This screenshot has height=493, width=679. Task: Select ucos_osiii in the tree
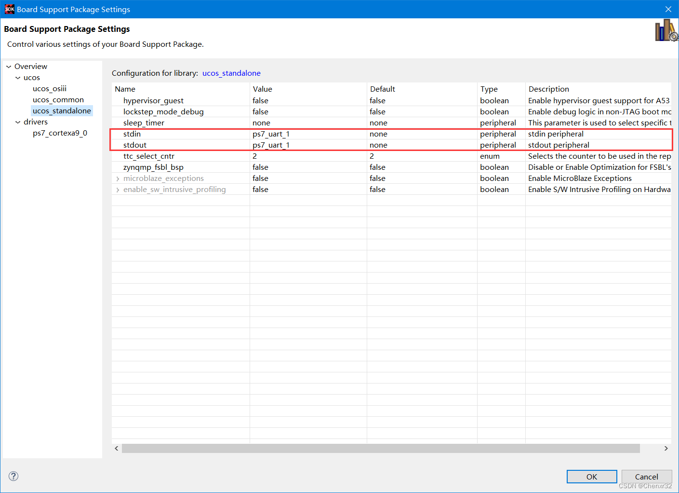click(50, 89)
